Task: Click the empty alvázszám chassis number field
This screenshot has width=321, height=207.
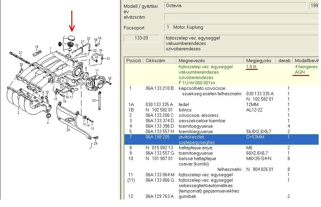Action: point(242,17)
